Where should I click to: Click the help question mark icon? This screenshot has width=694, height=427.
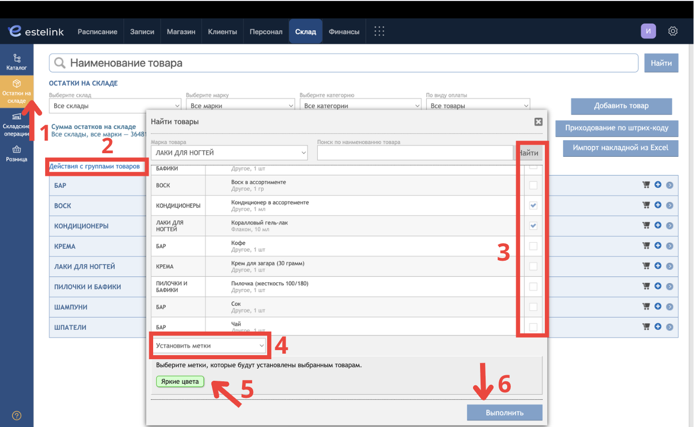tap(17, 415)
